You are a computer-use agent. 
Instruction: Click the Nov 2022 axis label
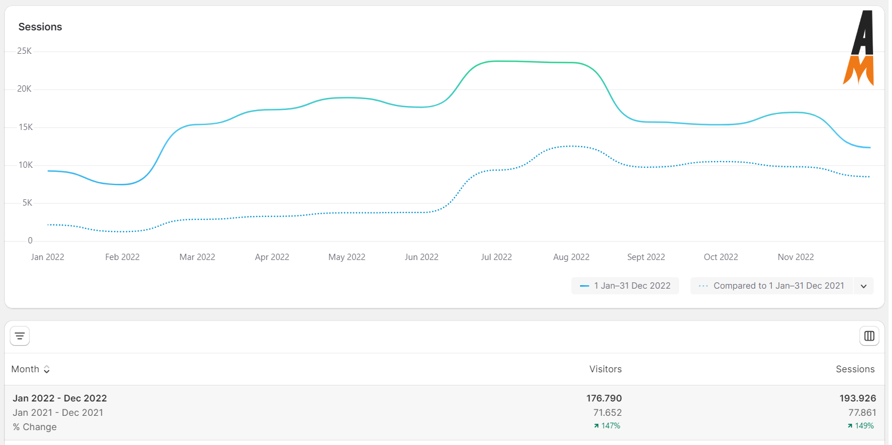pyautogui.click(x=796, y=257)
